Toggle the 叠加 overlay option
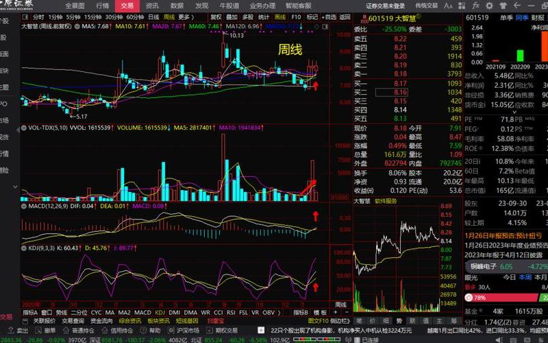 point(232,16)
